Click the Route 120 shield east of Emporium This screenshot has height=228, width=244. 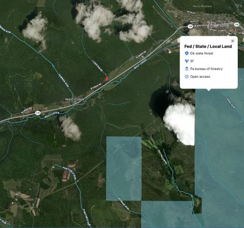[237, 24]
